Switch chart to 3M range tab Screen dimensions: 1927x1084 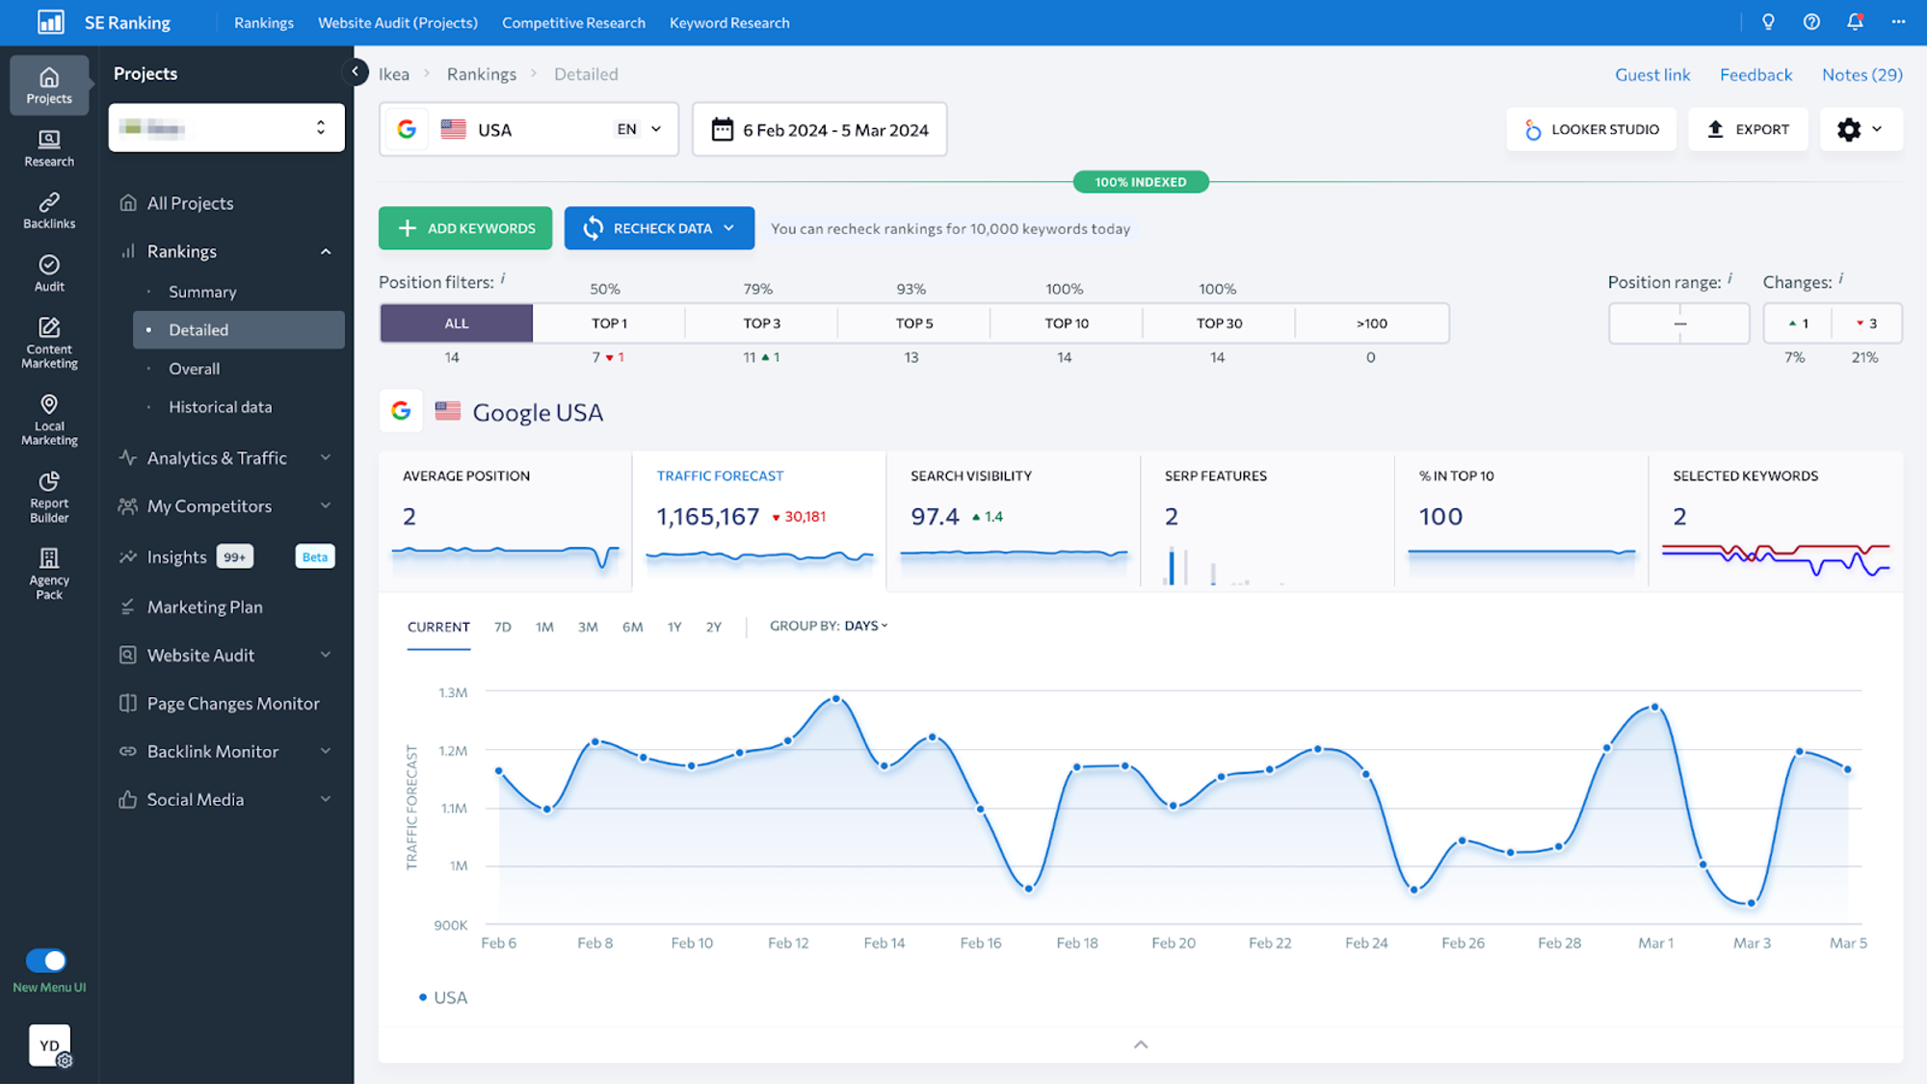point(588,627)
